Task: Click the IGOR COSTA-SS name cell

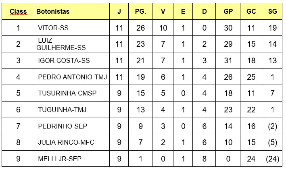Action: coord(64,61)
